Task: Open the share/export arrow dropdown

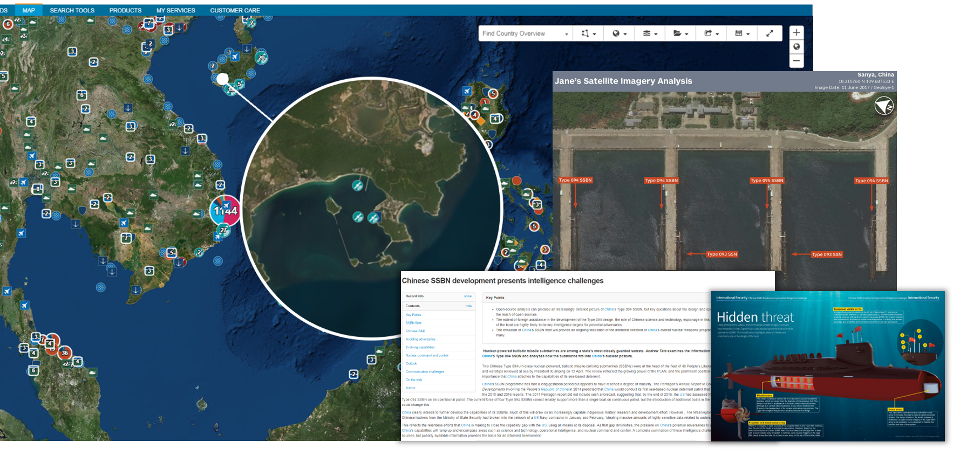Action: pyautogui.click(x=711, y=33)
